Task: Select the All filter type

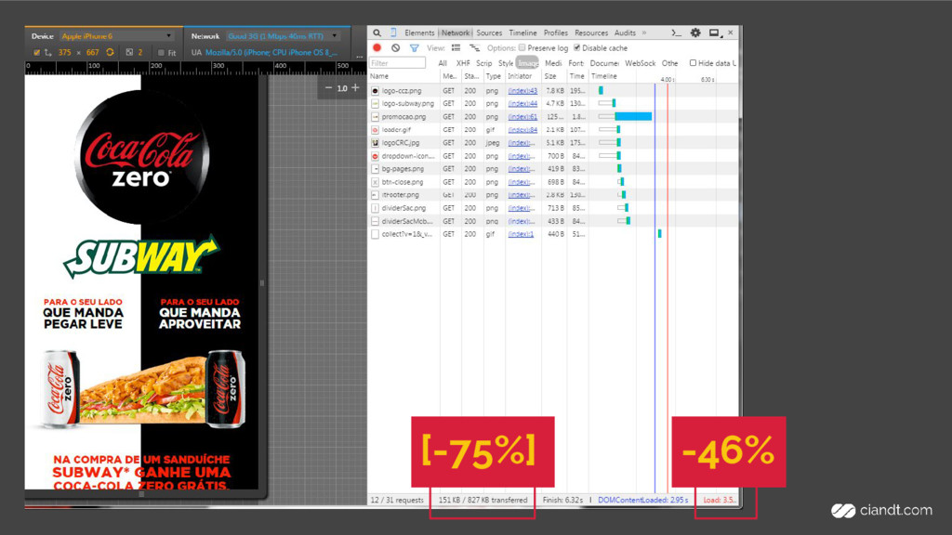Action: click(442, 63)
